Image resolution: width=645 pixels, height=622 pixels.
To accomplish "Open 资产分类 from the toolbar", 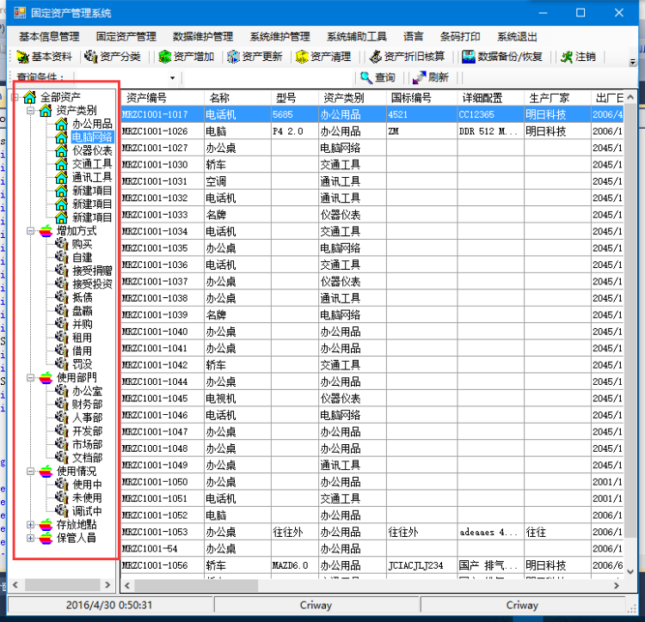I will coord(91,57).
